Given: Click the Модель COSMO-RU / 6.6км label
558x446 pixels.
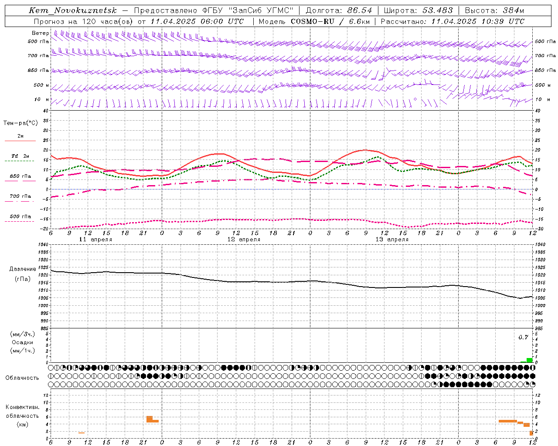Looking at the screenshot, I should pyautogui.click(x=314, y=21).
